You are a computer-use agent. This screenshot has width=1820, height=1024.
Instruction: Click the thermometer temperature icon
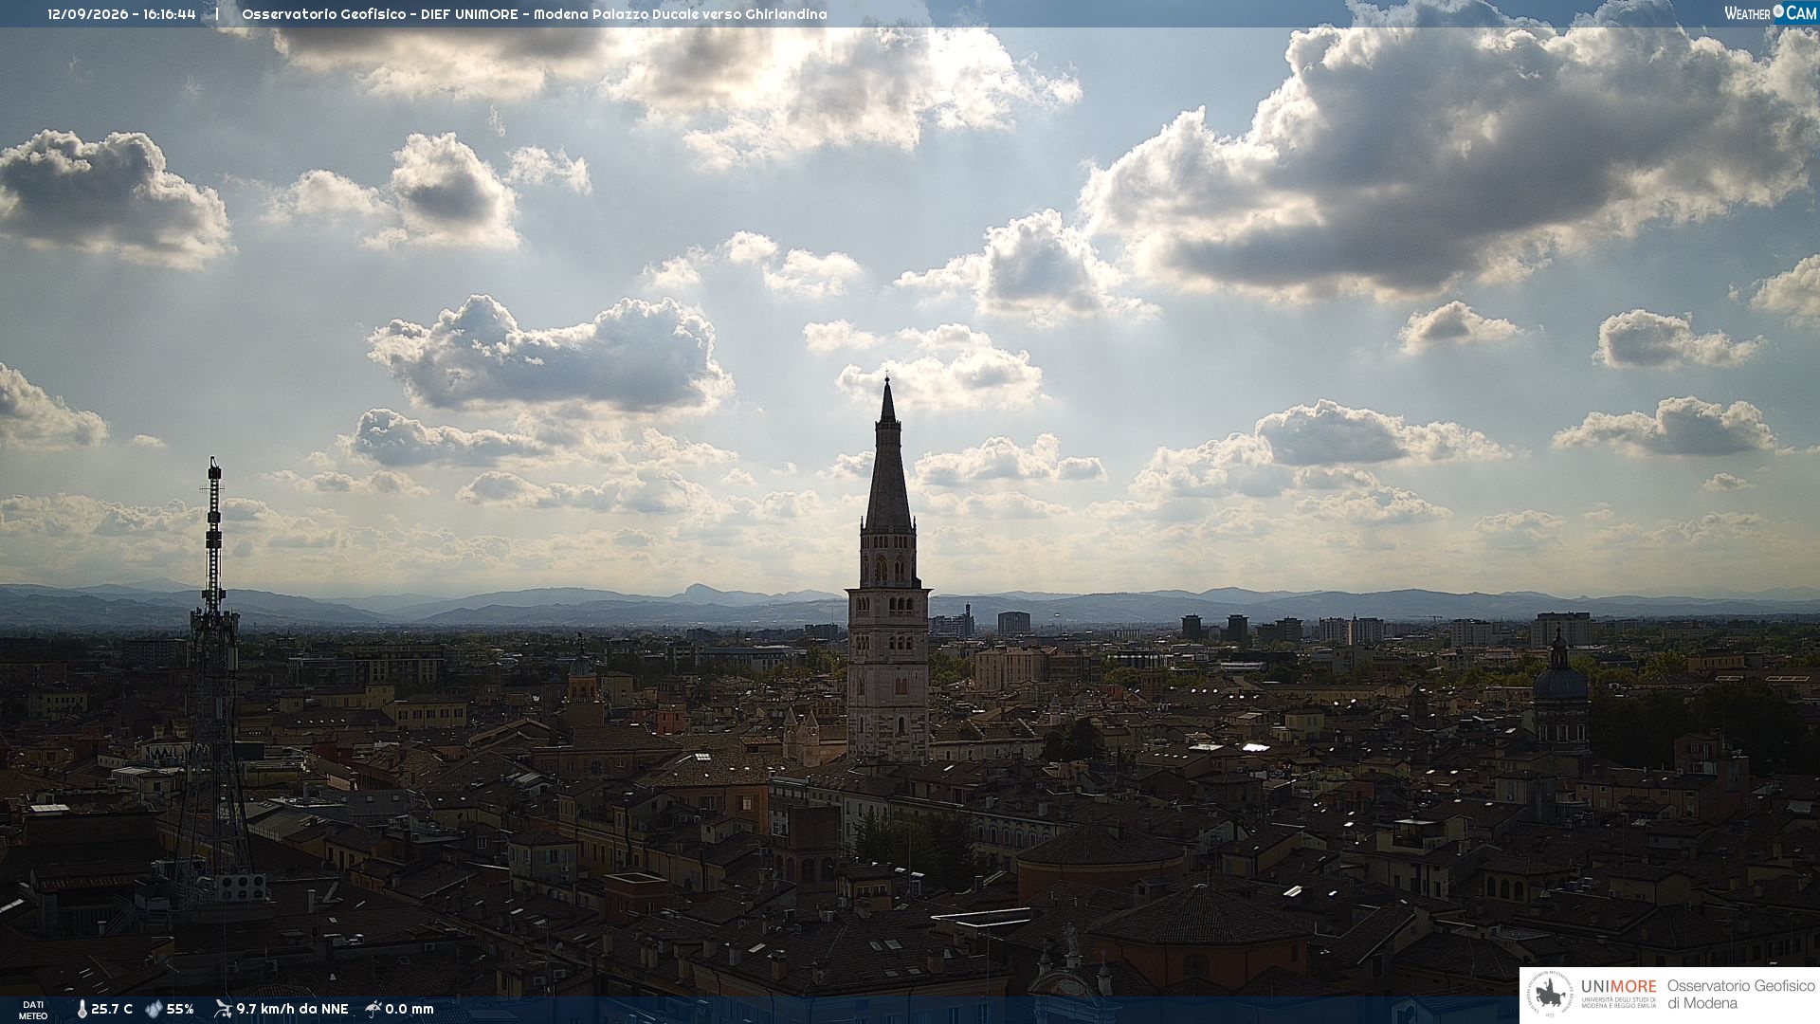tap(82, 1010)
